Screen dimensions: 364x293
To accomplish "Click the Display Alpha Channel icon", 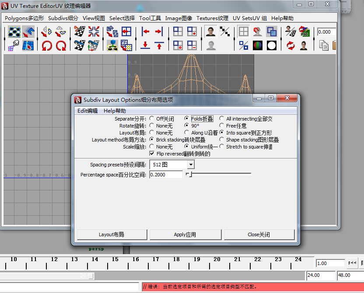I will (272, 45).
